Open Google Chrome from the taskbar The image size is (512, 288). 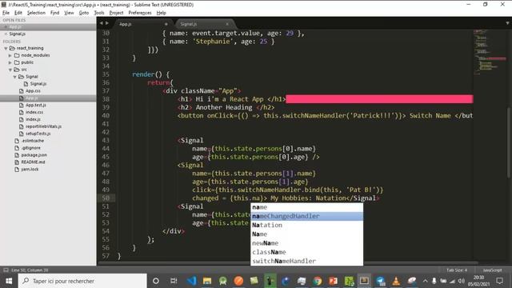click(317, 281)
